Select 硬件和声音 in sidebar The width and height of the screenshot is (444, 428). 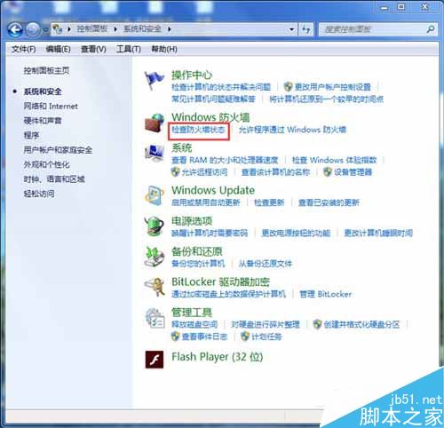43,121
